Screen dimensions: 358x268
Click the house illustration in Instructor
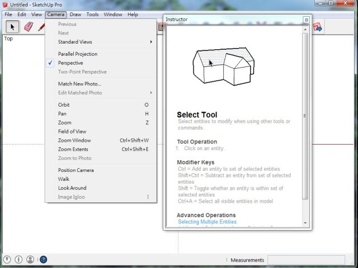pos(224,66)
